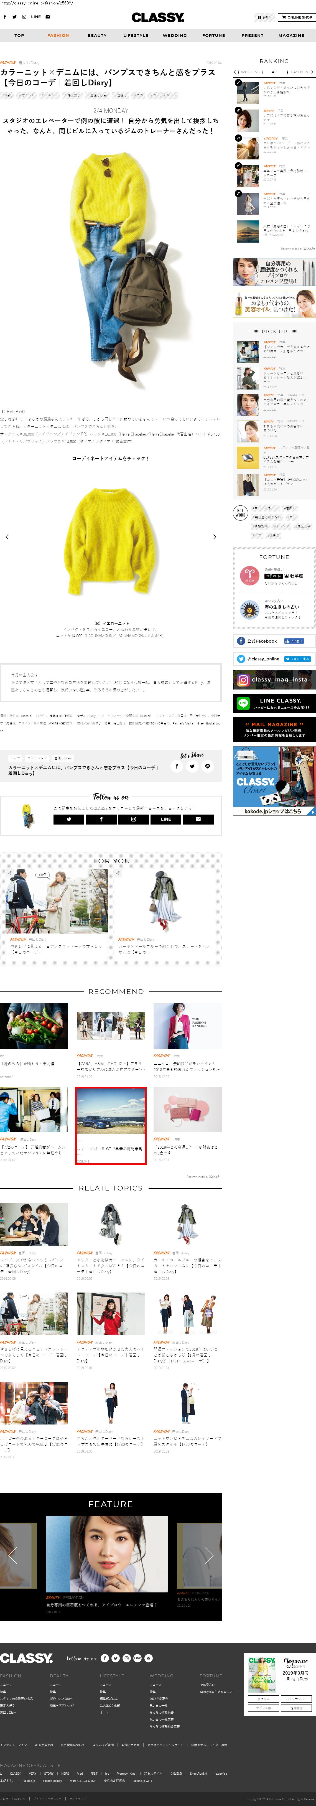Share article on Twitter under Let's Share
This screenshot has width=316, height=1806.
(x=192, y=766)
